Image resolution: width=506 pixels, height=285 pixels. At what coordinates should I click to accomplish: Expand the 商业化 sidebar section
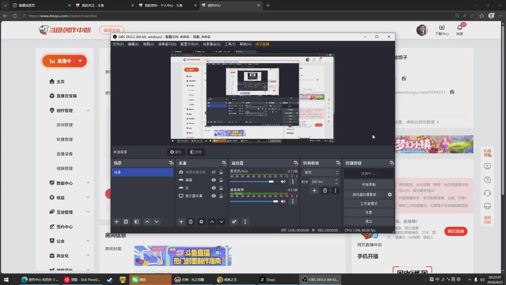coord(88,256)
